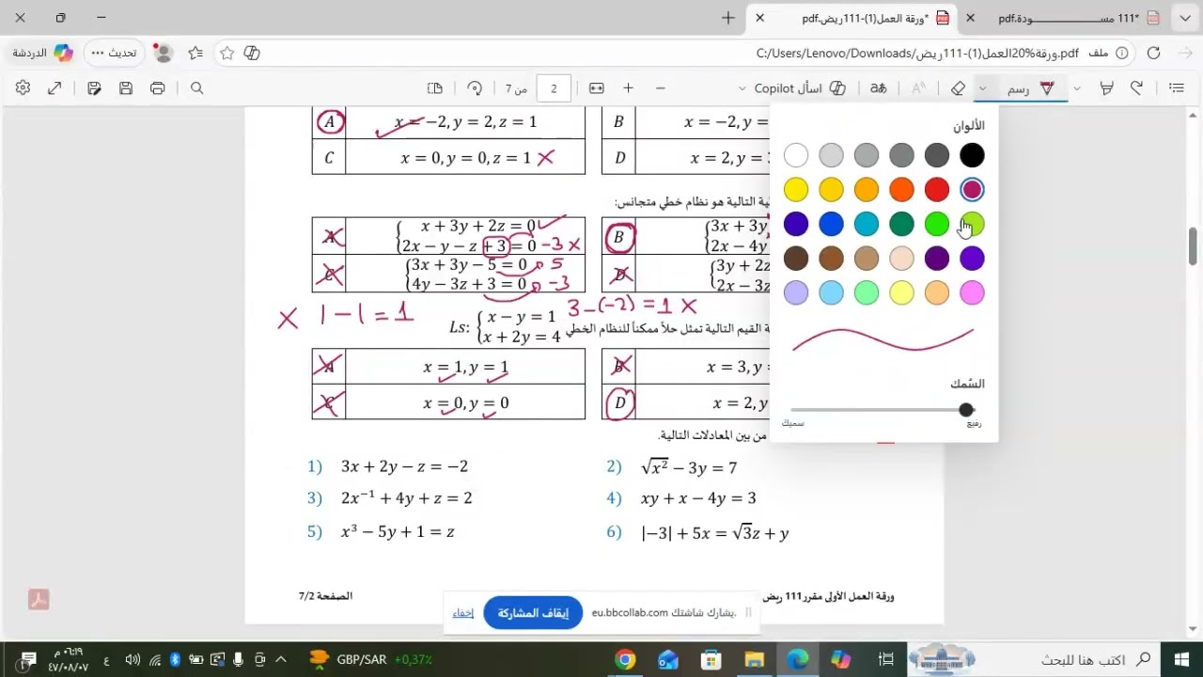Click the Save As icon with pen
Screen dimensions: 1203x677
click(94, 88)
